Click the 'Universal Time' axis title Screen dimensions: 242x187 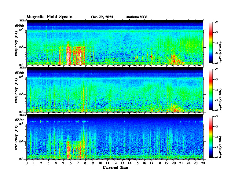115,167
